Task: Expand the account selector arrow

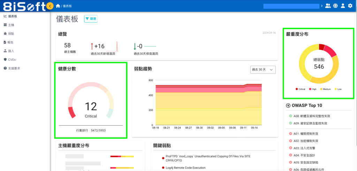Action: pos(322,6)
